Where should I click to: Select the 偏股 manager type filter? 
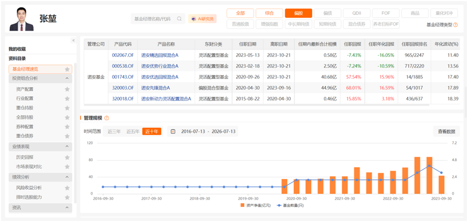coord(299,13)
